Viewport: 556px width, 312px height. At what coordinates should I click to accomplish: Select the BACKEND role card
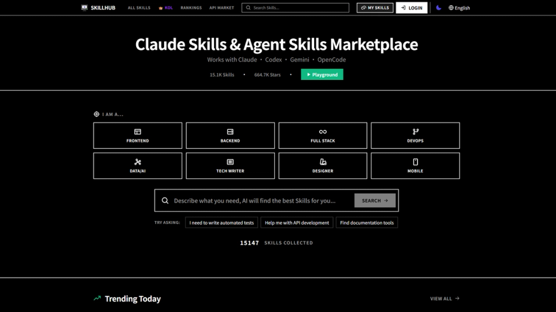point(230,135)
